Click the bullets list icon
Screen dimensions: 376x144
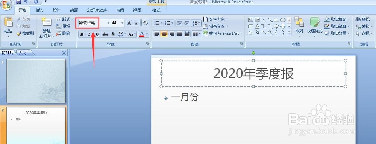(x=156, y=23)
